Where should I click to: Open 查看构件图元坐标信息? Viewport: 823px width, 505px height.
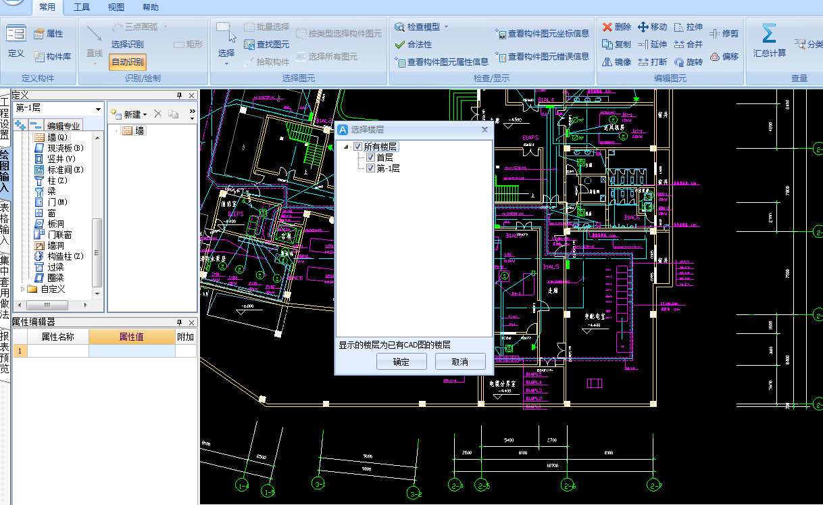[542, 33]
